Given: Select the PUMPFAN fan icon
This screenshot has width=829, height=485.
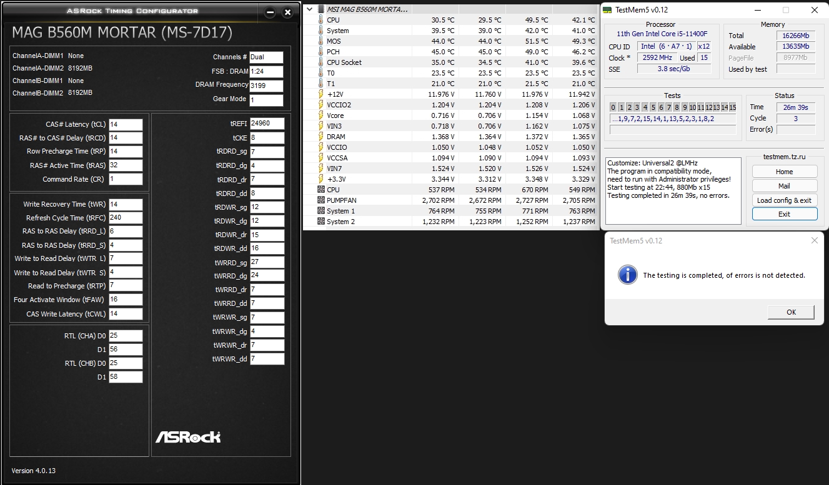Looking at the screenshot, I should pyautogui.click(x=321, y=200).
